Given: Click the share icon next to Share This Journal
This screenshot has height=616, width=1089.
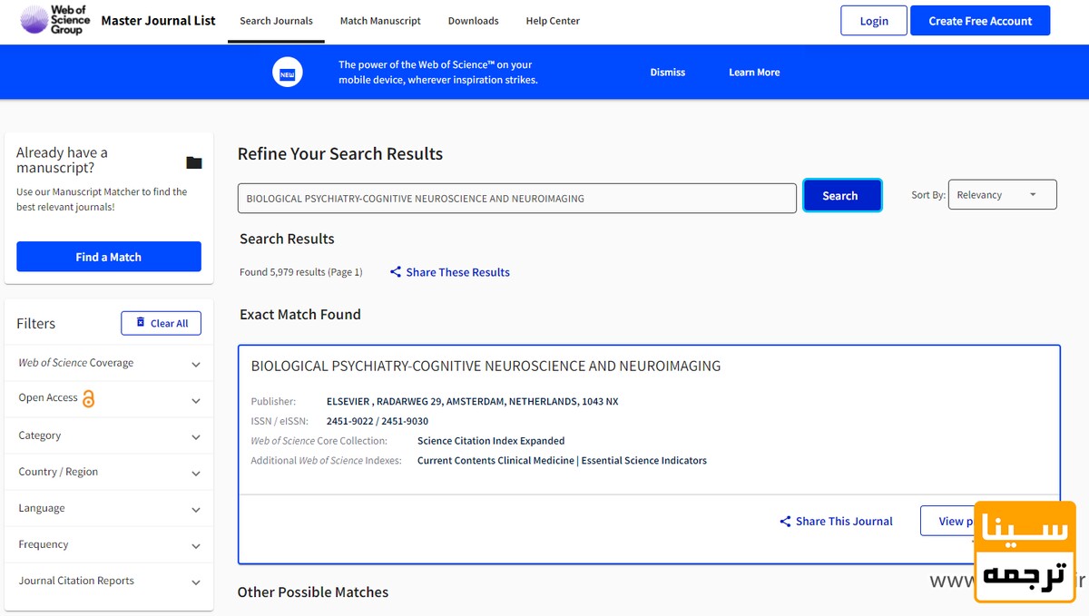Looking at the screenshot, I should point(785,522).
